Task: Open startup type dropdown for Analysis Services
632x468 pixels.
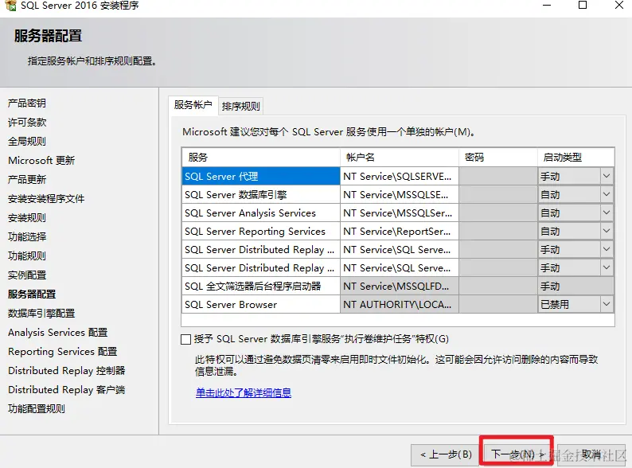Action: pyautogui.click(x=607, y=213)
